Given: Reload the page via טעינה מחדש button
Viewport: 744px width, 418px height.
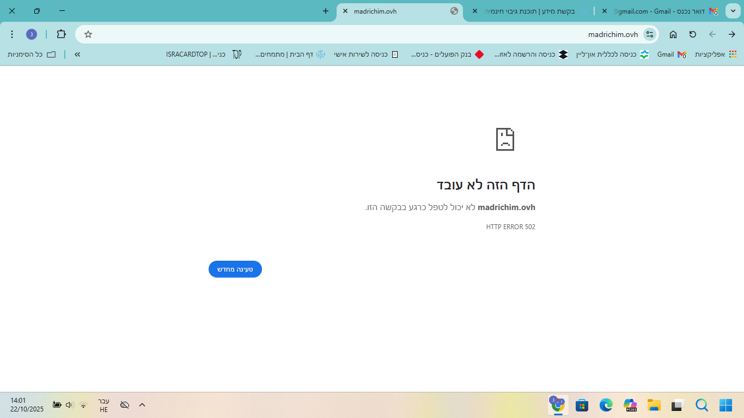Looking at the screenshot, I should (235, 269).
